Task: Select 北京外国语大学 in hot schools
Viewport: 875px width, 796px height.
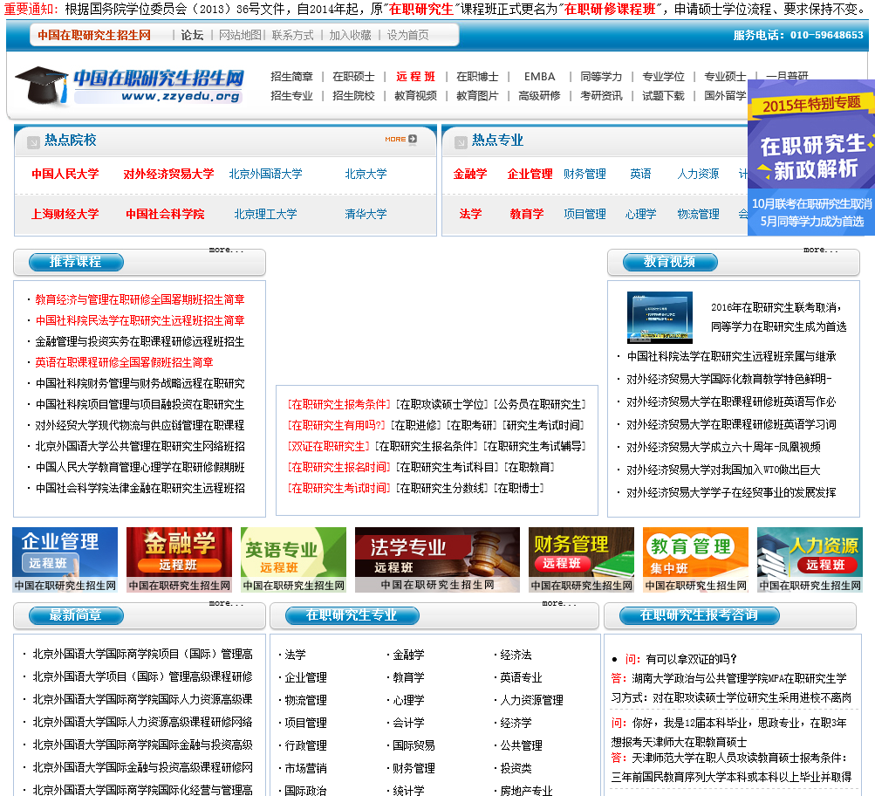Action: [265, 174]
